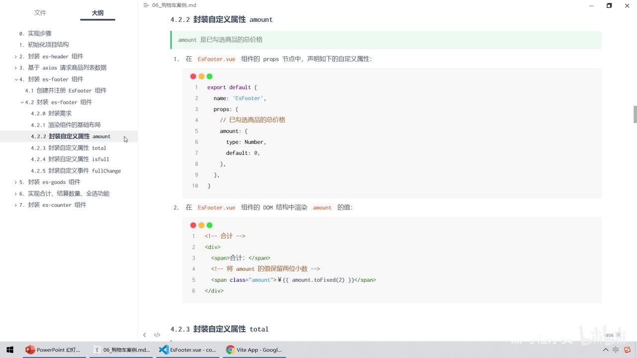The height and width of the screenshot is (358, 637).
Task: Jump to outline entry 0. 实现步骤
Action: coord(35,33)
